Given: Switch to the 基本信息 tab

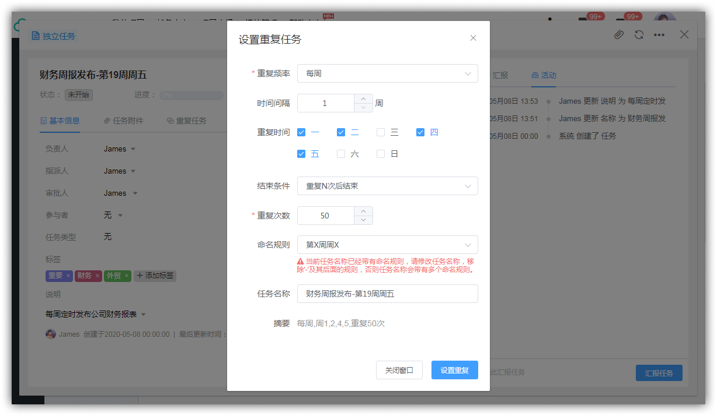Looking at the screenshot, I should (60, 121).
